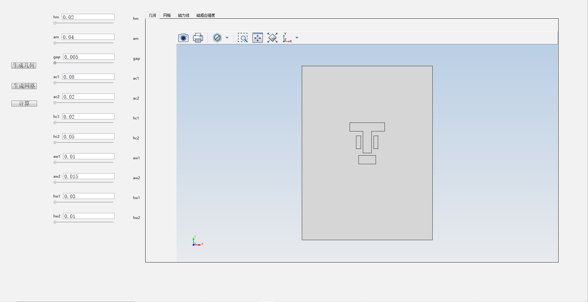This screenshot has height=302, width=588.
Task: Click the aw2 input field
Action: pyautogui.click(x=89, y=176)
